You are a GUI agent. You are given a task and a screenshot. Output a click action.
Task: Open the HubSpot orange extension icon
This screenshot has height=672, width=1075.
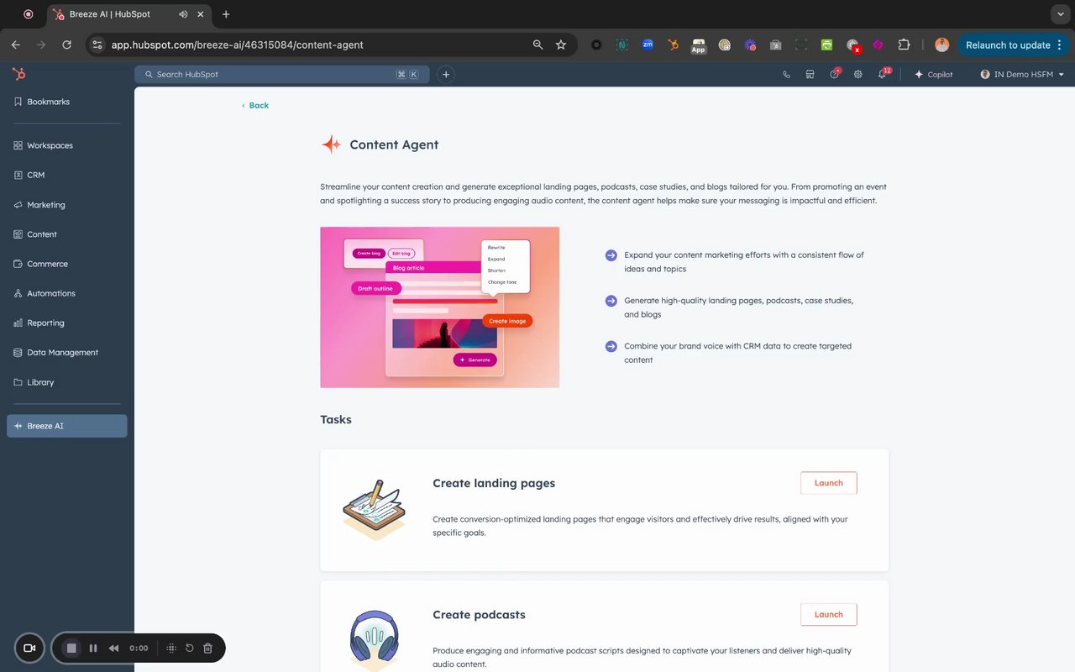click(673, 45)
